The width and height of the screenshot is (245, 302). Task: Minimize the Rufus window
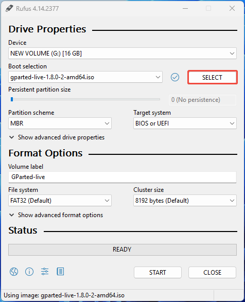185,8
